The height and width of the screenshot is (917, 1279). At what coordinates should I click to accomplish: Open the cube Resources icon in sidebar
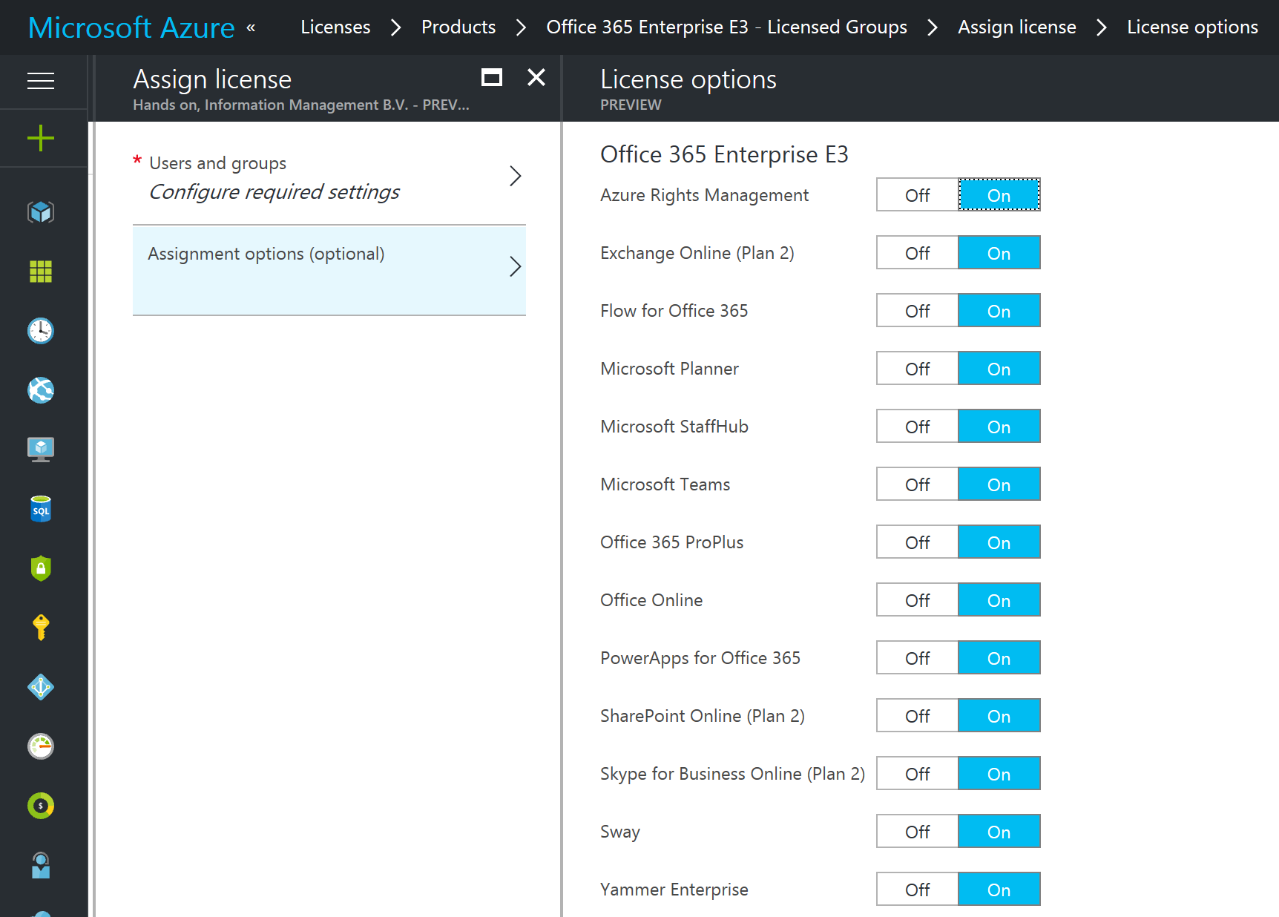click(x=41, y=212)
